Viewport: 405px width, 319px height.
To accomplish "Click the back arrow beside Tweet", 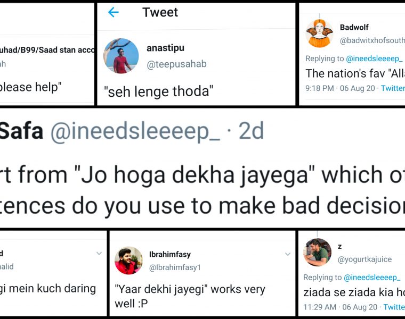I will pos(114,12).
